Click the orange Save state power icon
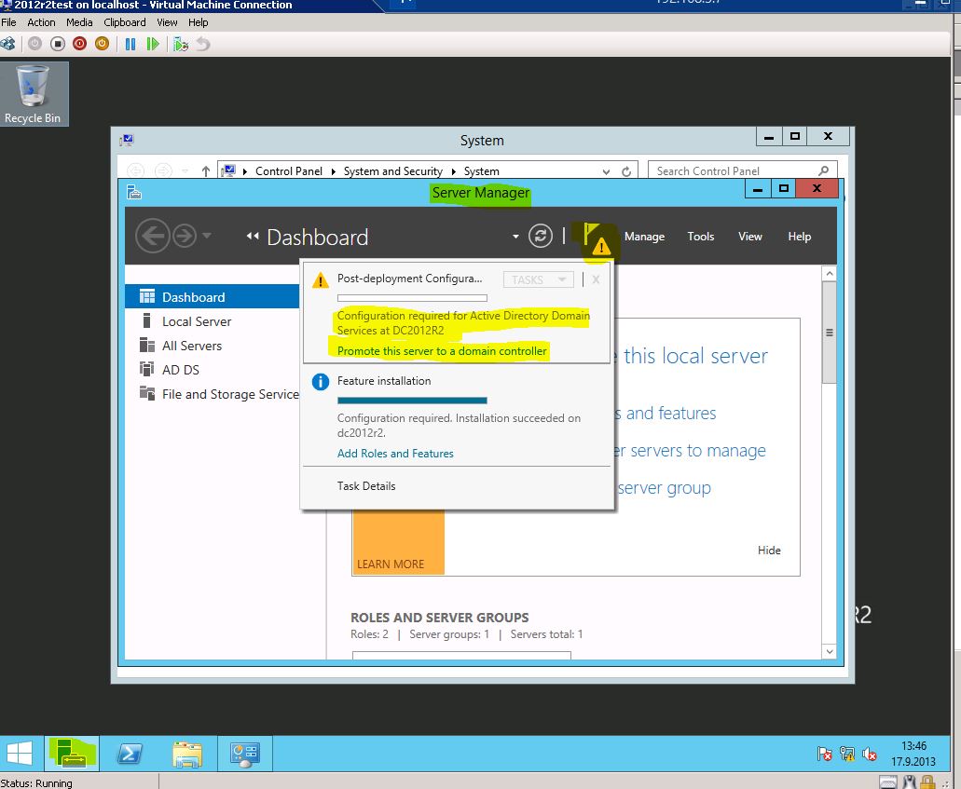The image size is (961, 789). tap(103, 44)
